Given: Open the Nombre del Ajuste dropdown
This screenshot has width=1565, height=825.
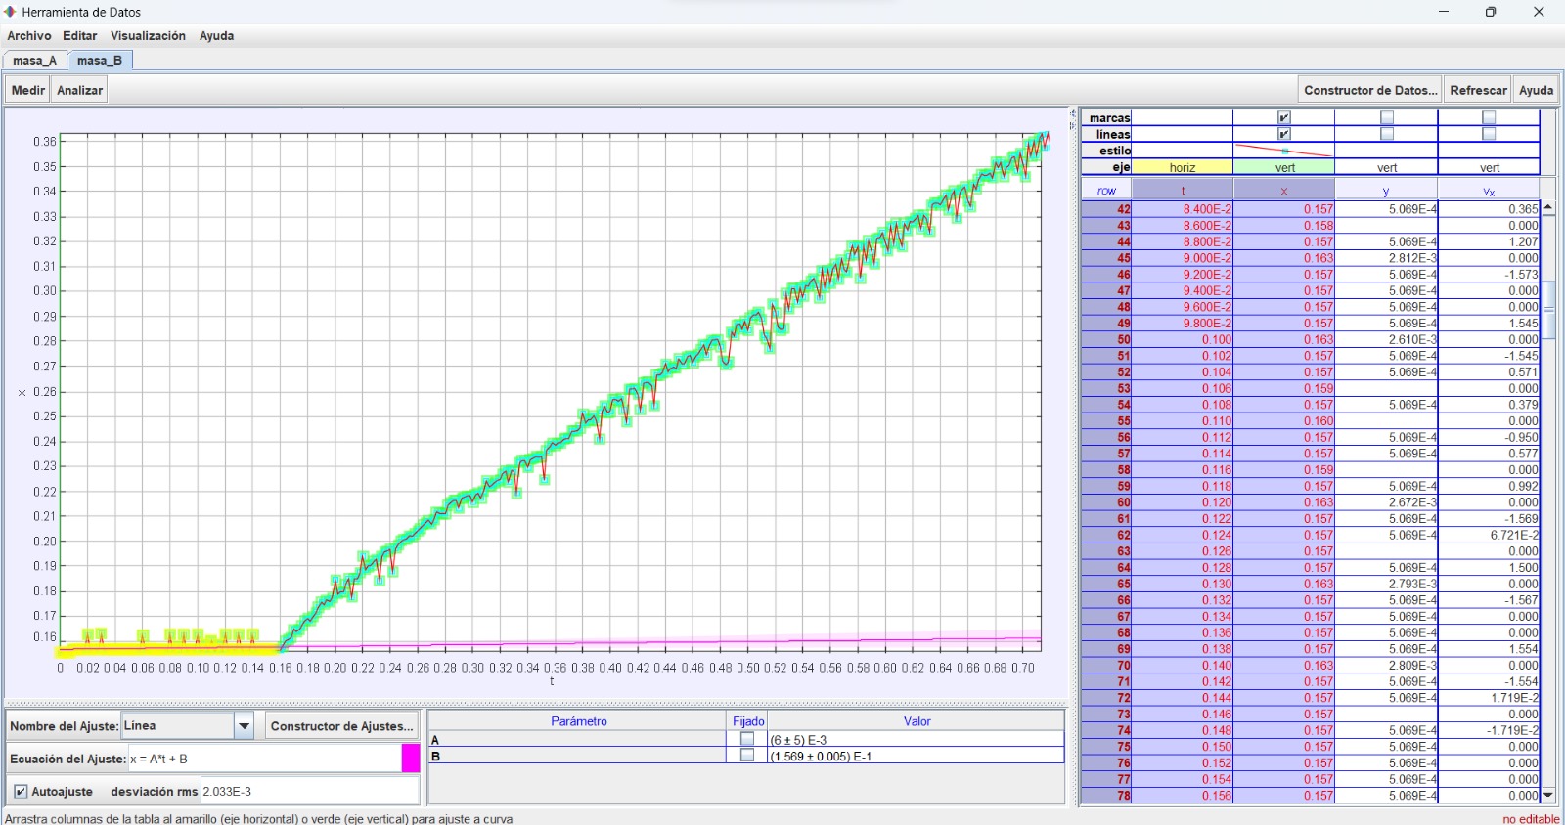Looking at the screenshot, I should [245, 725].
